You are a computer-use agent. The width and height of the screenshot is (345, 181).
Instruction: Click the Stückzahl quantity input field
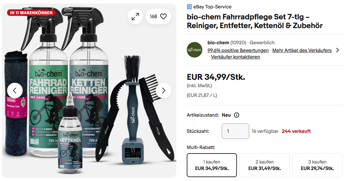[235, 131]
